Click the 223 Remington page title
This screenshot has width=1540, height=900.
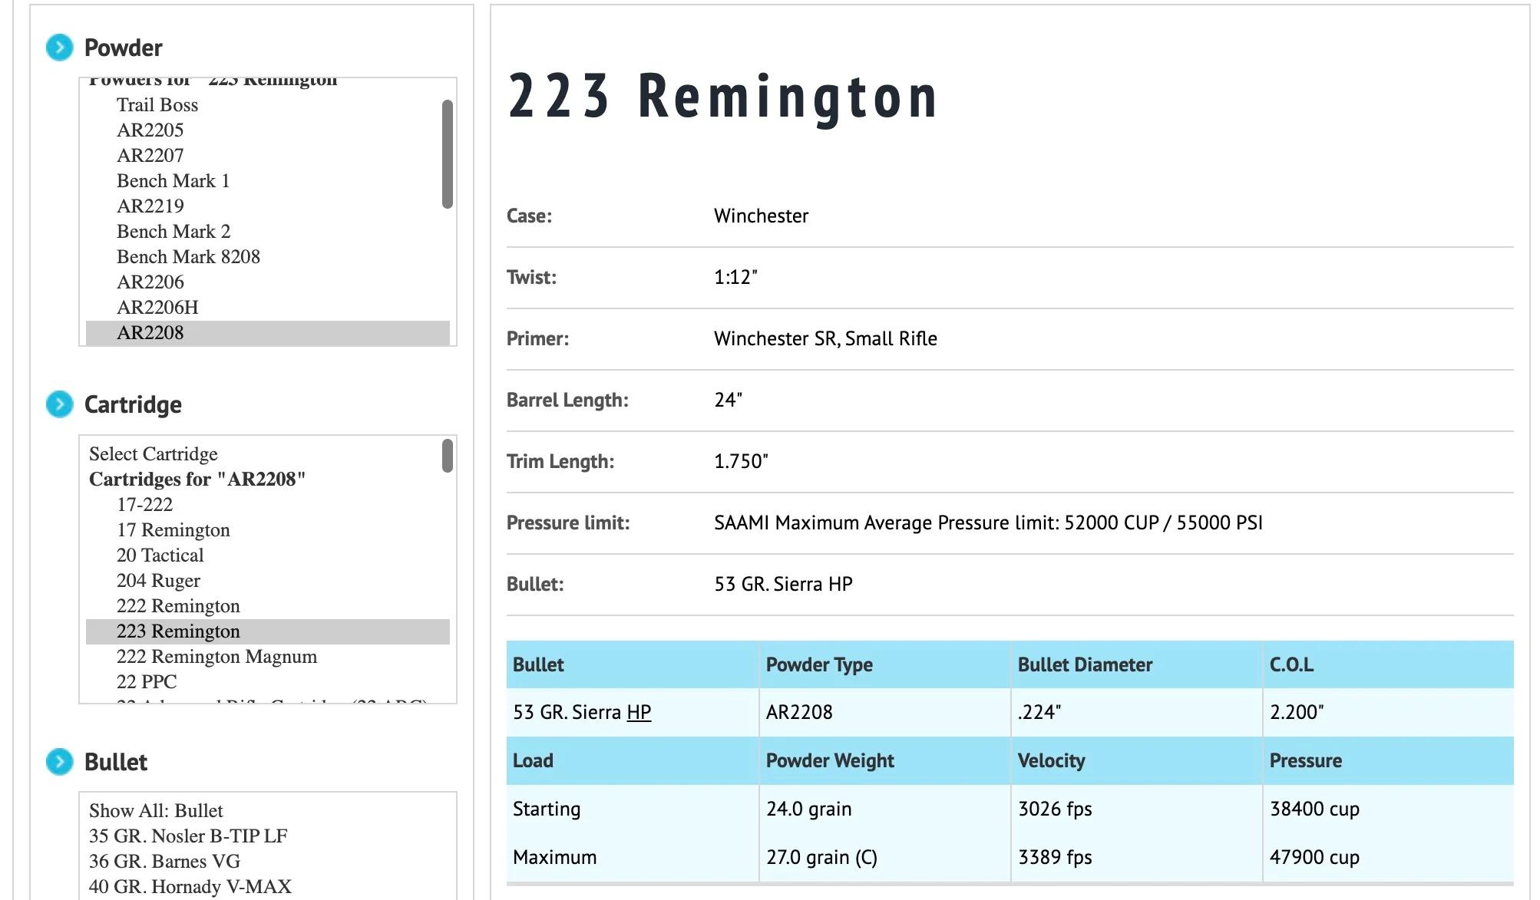[x=723, y=97]
